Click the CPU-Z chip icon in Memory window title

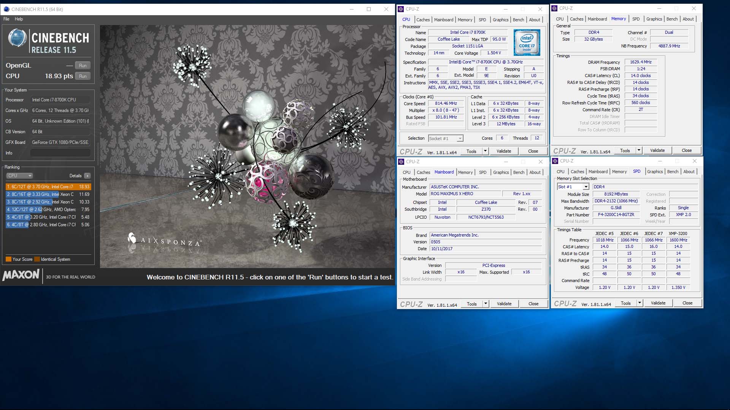coord(555,8)
